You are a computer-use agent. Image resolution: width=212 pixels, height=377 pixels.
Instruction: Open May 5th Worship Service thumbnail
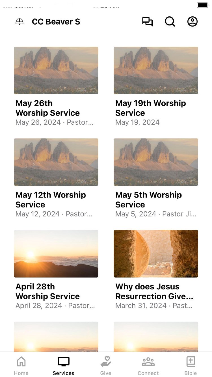click(x=156, y=162)
